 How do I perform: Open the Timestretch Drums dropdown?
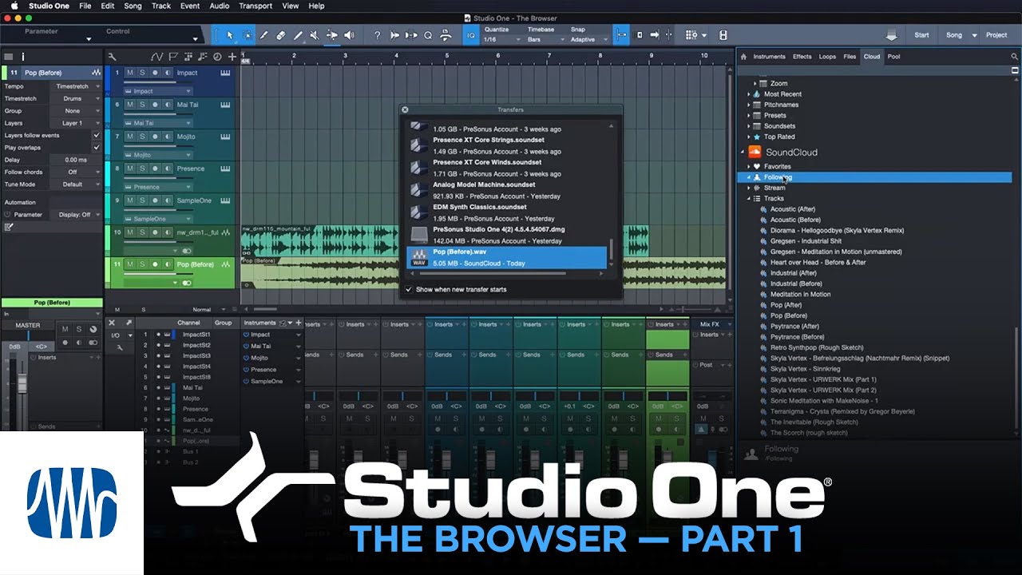tap(77, 99)
